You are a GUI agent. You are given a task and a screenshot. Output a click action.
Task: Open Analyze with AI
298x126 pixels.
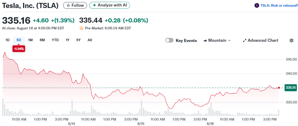tap(110, 5)
